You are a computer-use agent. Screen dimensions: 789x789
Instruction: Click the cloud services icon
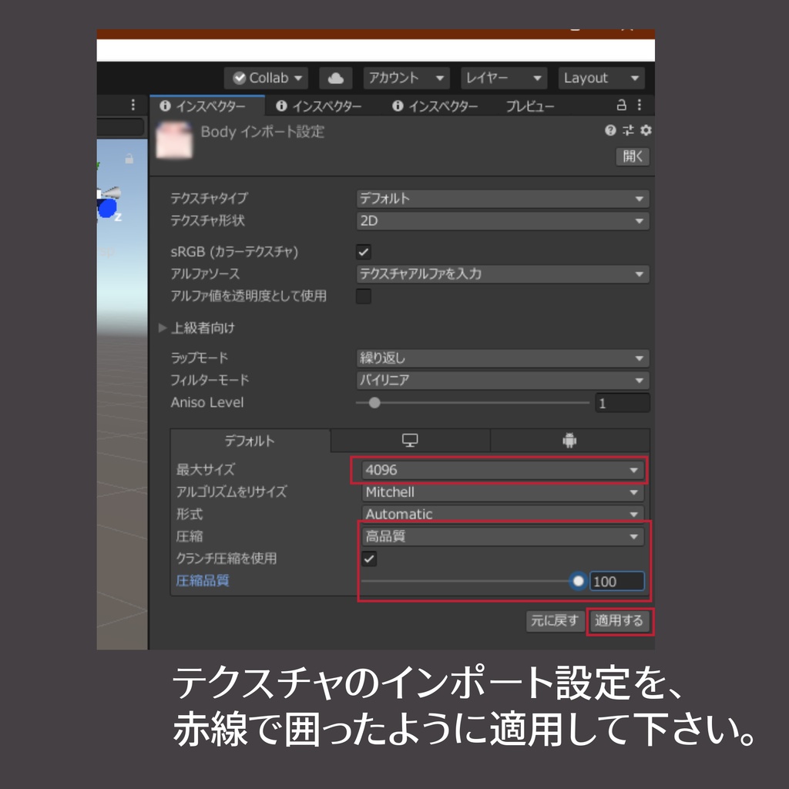tap(336, 78)
